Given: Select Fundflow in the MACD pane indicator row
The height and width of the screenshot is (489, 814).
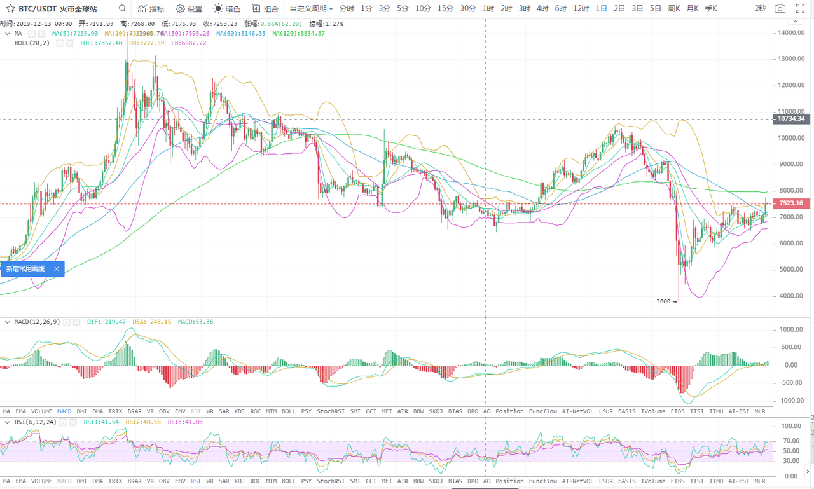Looking at the screenshot, I should 543,411.
